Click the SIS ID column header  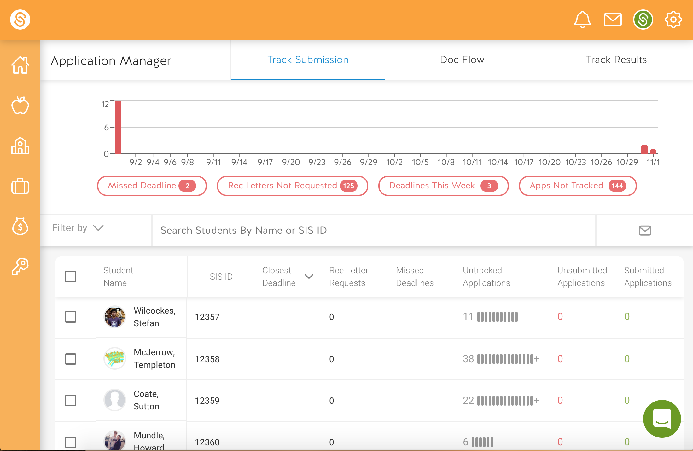pyautogui.click(x=221, y=277)
